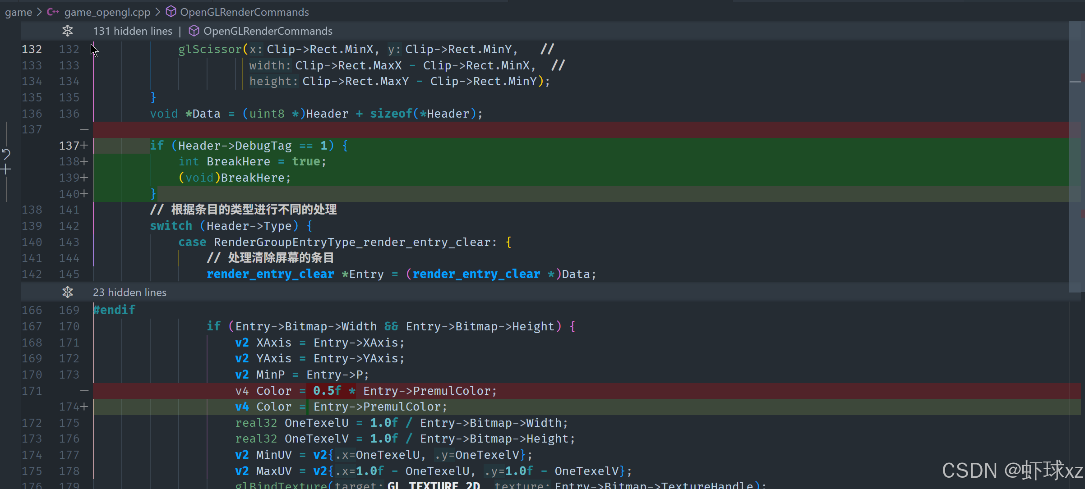Click cube icon beside sticky OpenGLRenderCommands header
This screenshot has width=1085, height=489.
pos(194,31)
